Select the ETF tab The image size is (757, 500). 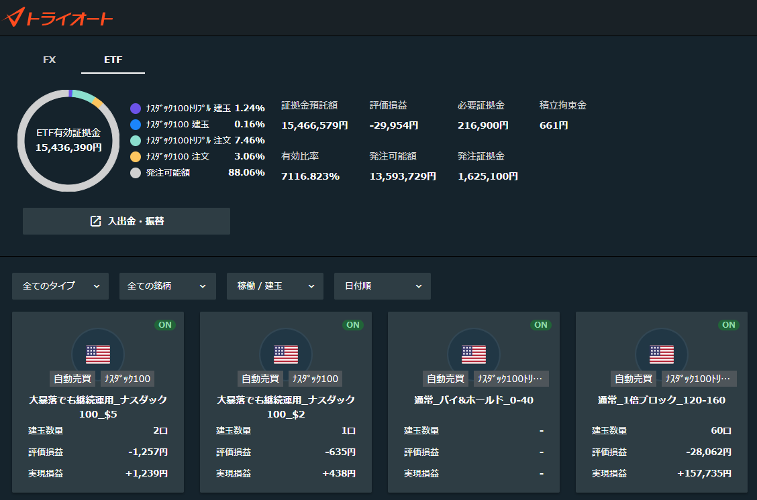[x=113, y=60]
